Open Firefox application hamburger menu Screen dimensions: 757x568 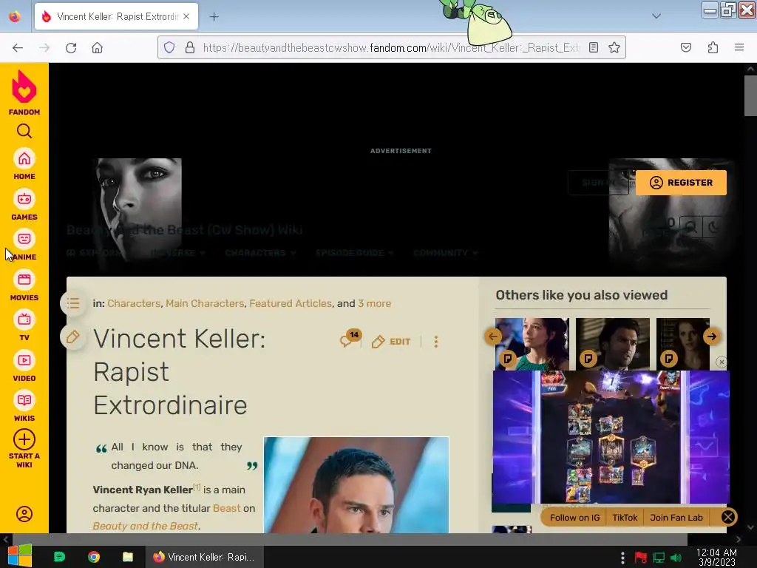739,47
